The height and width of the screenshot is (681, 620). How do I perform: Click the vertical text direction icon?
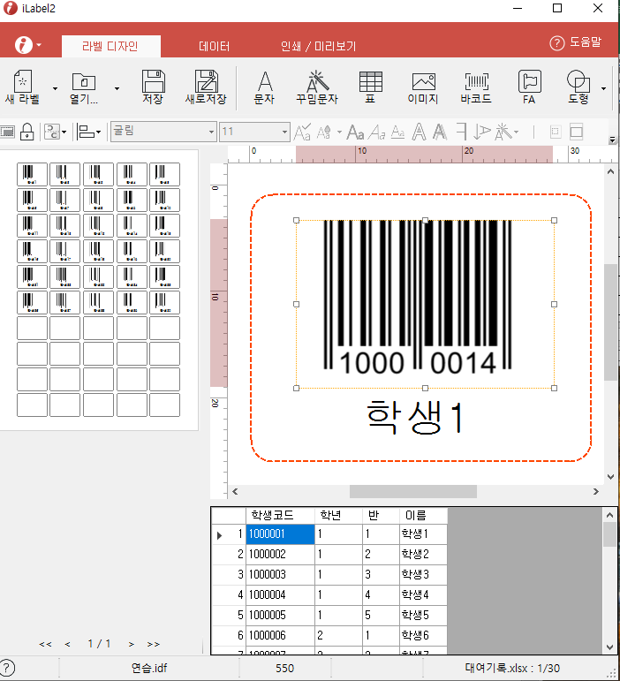[481, 132]
